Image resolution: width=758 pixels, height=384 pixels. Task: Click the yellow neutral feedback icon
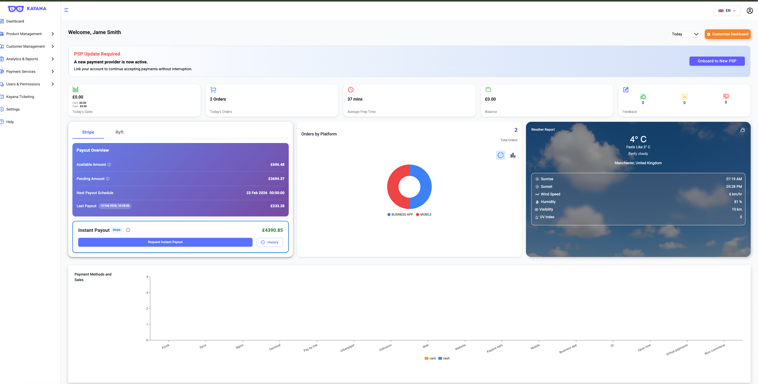(x=685, y=97)
